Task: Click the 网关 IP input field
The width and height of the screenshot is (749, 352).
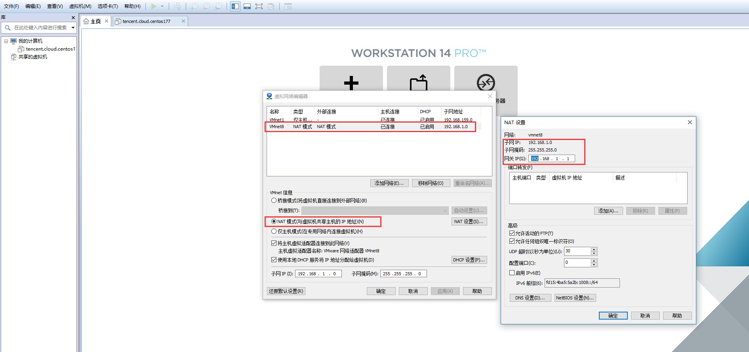Action: (551, 159)
